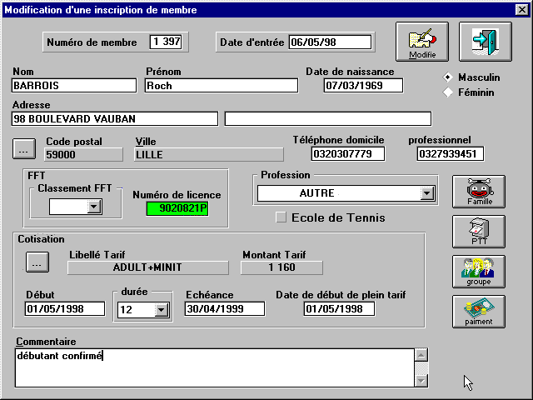Click the Commentaire scrollbar up arrow

[421, 355]
